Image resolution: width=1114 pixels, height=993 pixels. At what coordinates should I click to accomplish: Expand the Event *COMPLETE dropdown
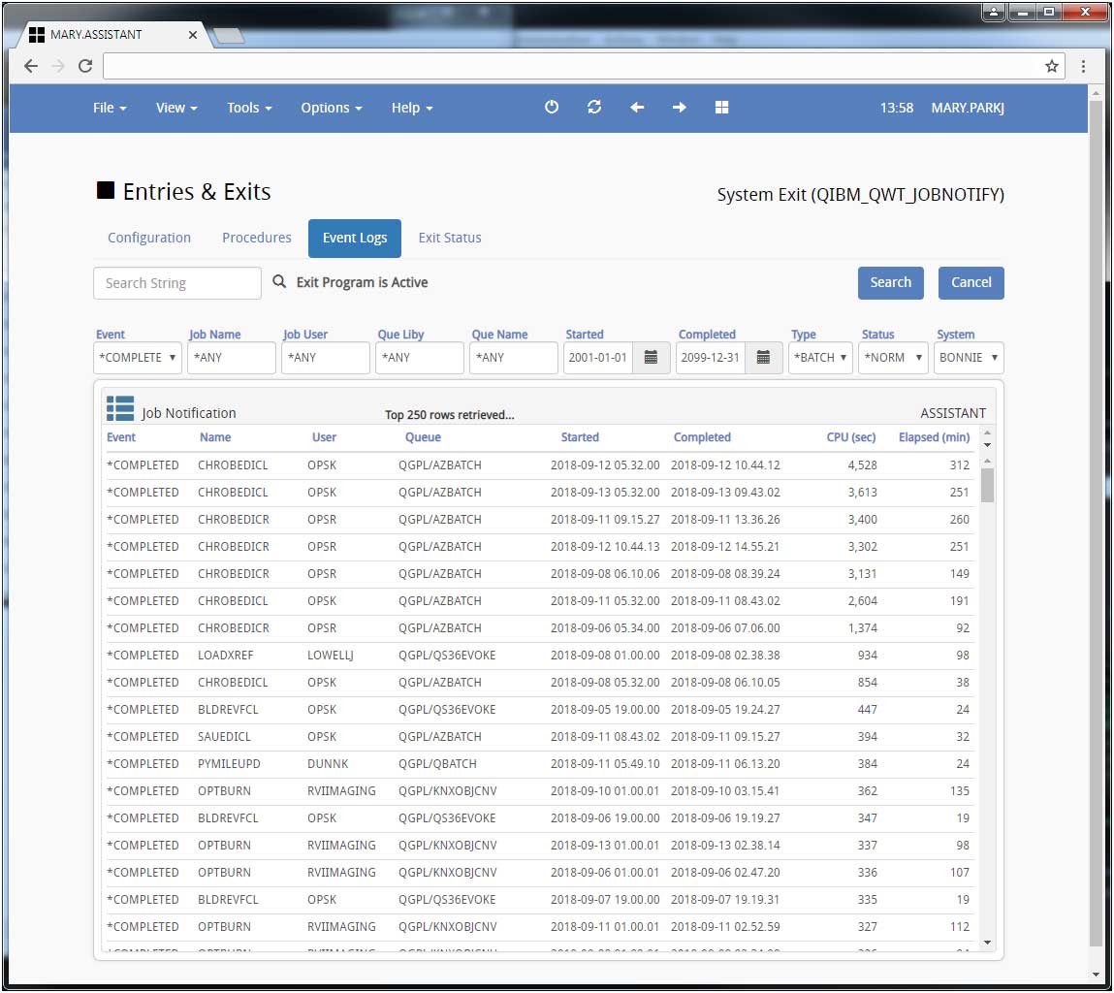pos(138,358)
